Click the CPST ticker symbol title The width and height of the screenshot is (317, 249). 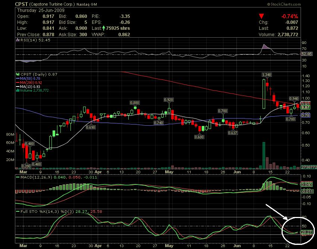21,4
